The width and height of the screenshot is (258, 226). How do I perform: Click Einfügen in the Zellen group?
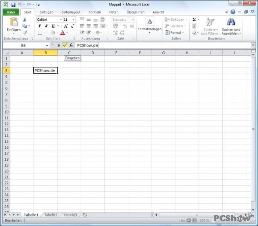[x=176, y=19]
